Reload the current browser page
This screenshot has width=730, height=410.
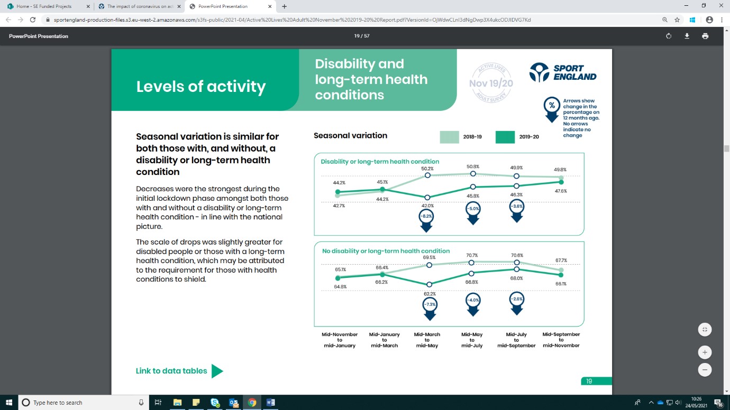pyautogui.click(x=33, y=20)
